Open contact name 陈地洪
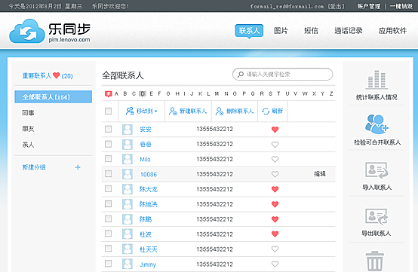Screen dimensions: 418x272 point(149,204)
